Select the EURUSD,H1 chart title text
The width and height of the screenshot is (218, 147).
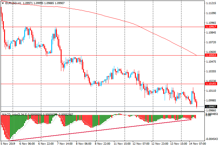point(13,3)
